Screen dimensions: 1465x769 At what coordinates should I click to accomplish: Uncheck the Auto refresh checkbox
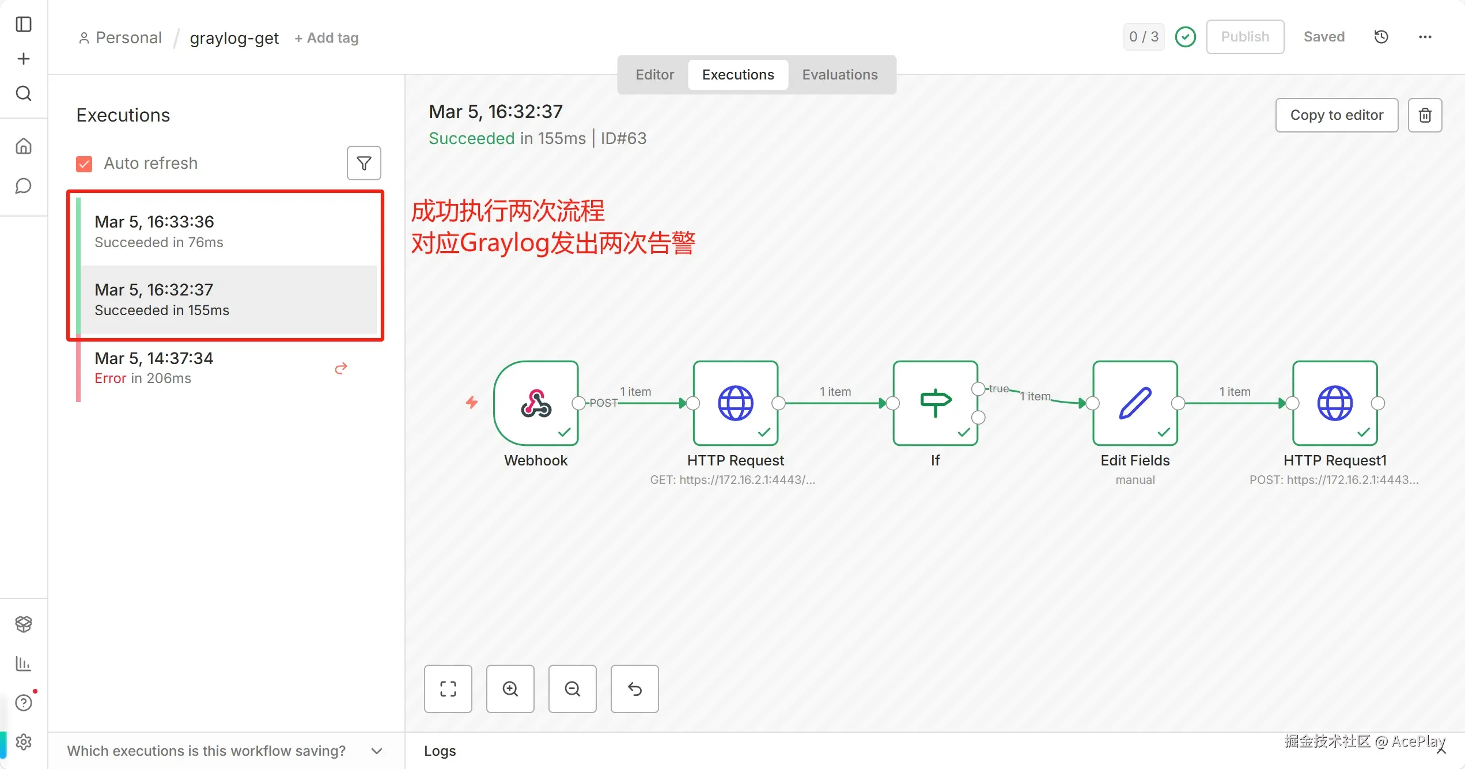coord(84,164)
